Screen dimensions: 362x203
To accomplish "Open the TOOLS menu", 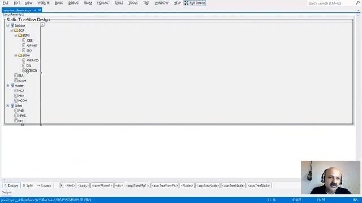I will coord(133,3).
